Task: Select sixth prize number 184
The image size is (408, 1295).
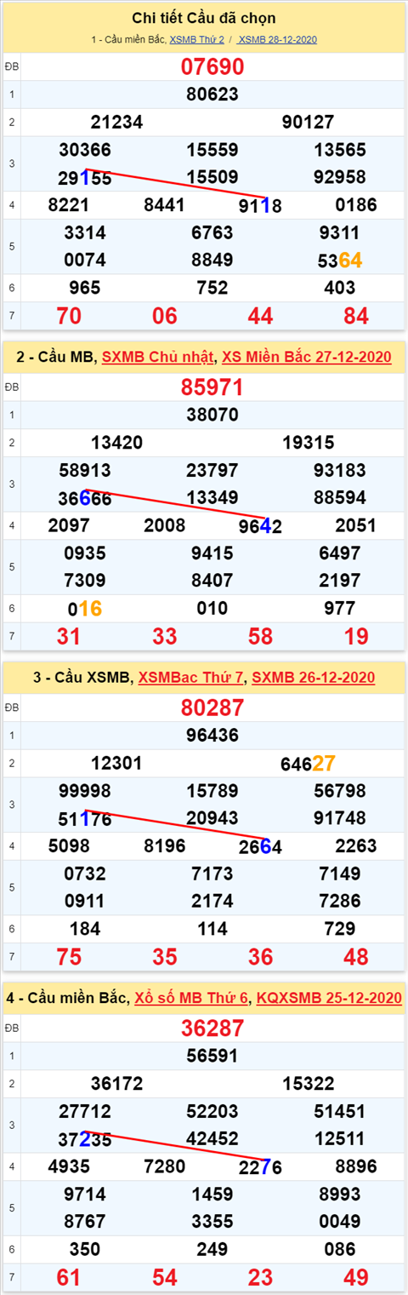Action: tap(85, 929)
